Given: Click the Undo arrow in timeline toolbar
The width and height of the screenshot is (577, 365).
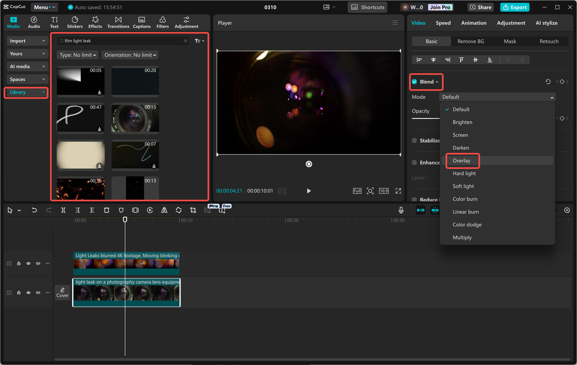Looking at the screenshot, I should [x=34, y=210].
